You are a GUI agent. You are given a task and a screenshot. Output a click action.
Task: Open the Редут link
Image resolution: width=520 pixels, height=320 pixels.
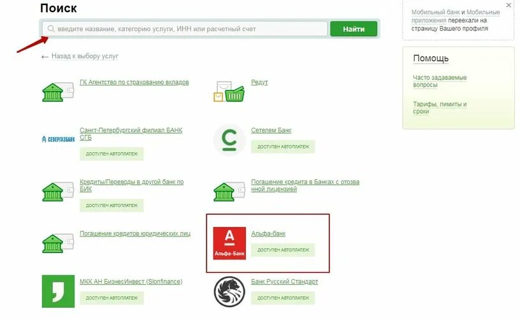pos(259,82)
